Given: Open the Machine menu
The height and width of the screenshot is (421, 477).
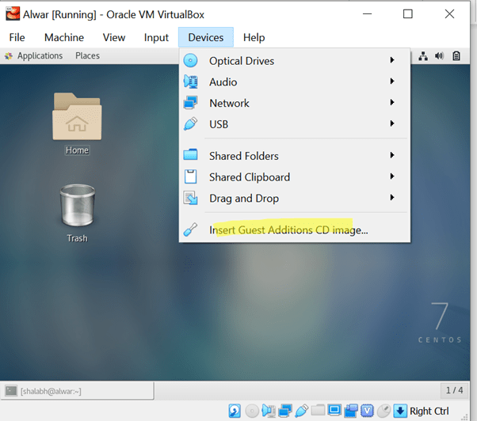Looking at the screenshot, I should click(64, 37).
